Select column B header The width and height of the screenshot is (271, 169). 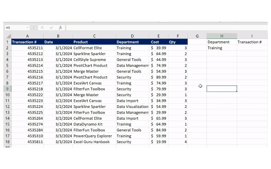(58, 36)
